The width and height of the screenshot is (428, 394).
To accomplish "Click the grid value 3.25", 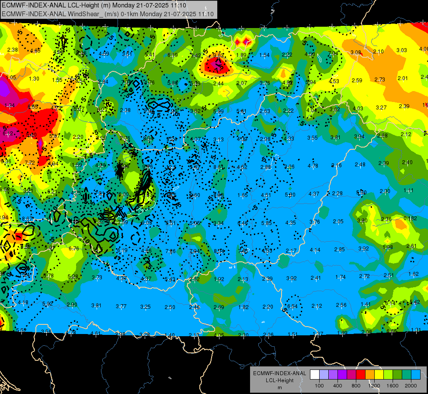I will tap(145, 307).
